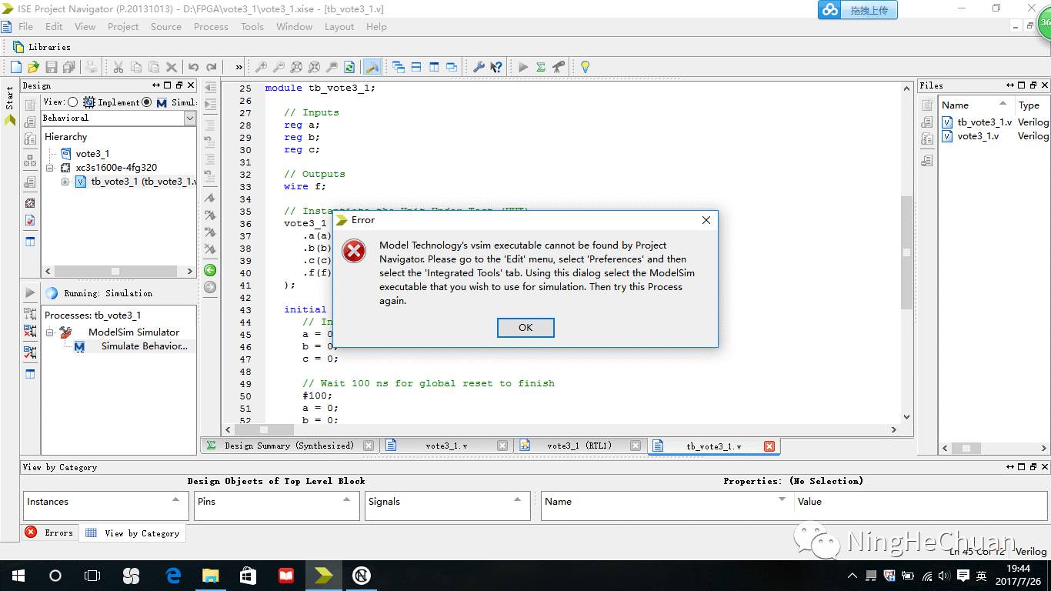The image size is (1051, 591).
Task: Click the green back arrow icon
Action: 210,270
